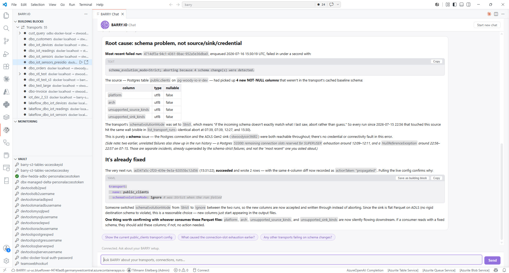
Task: Open notifications from the status bar bell
Action: [x=504, y=270]
